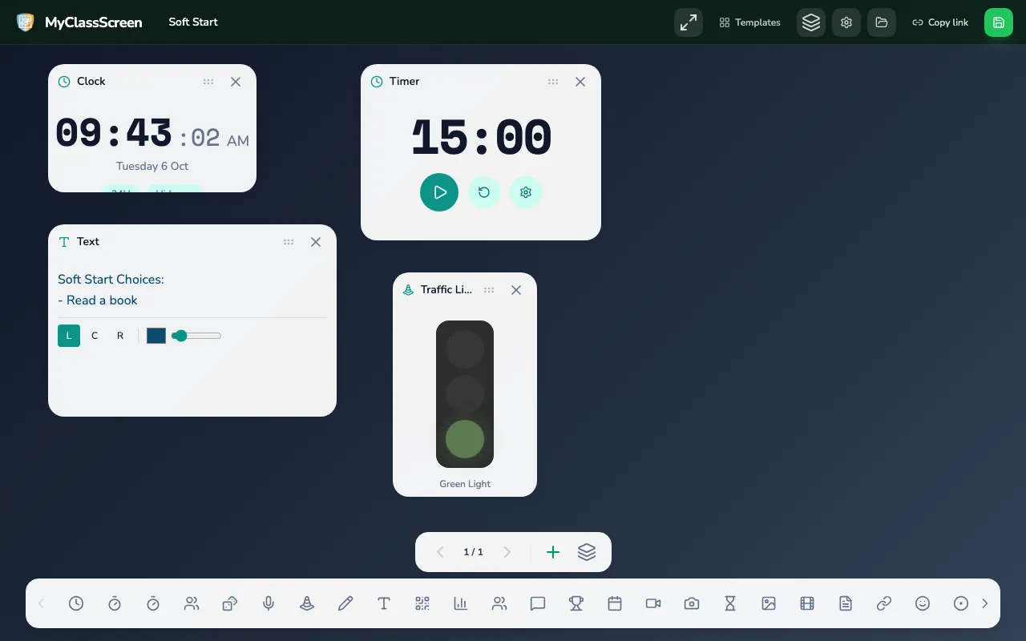This screenshot has width=1026, height=641.
Task: Turn on the top red traffic light
Action: click(465, 349)
